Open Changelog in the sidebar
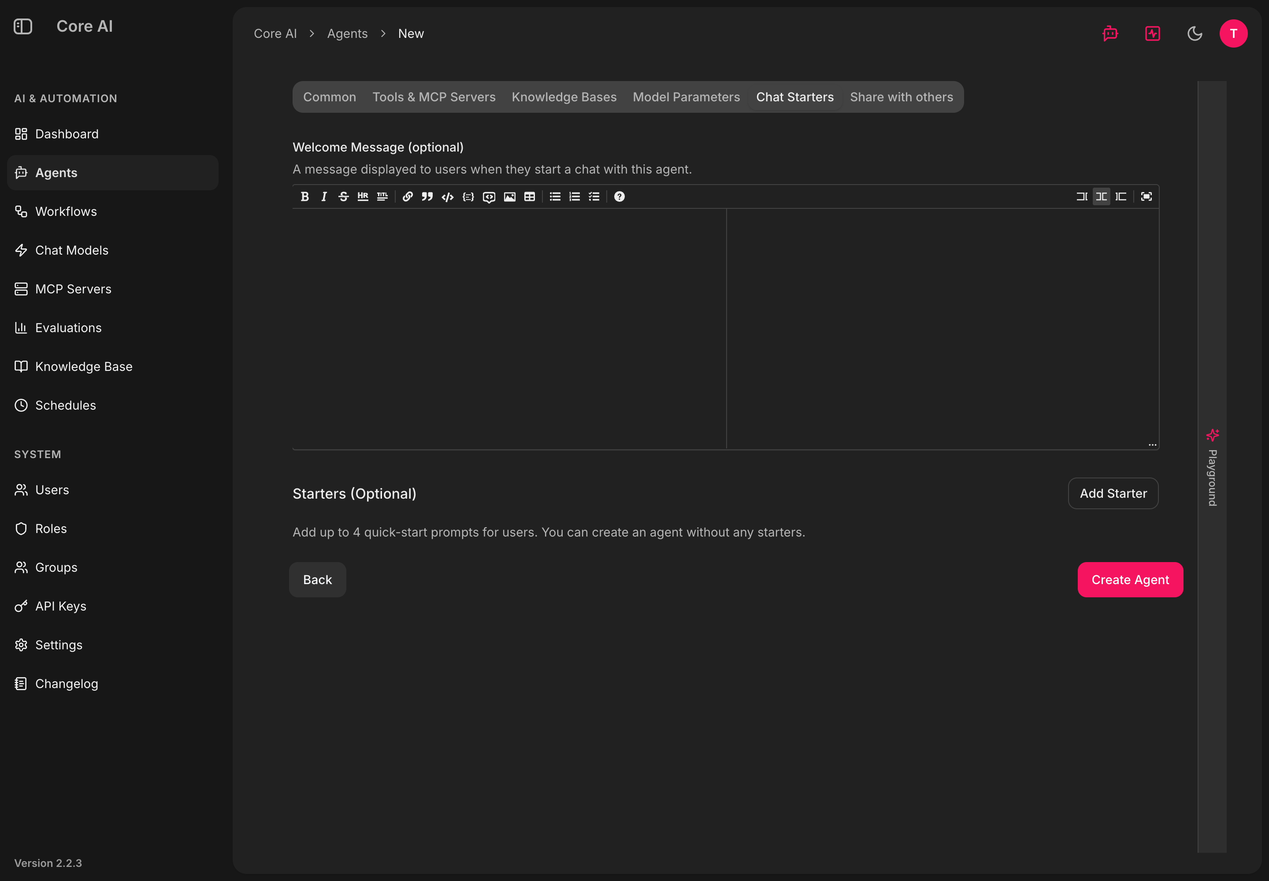Viewport: 1269px width, 881px height. [113, 683]
